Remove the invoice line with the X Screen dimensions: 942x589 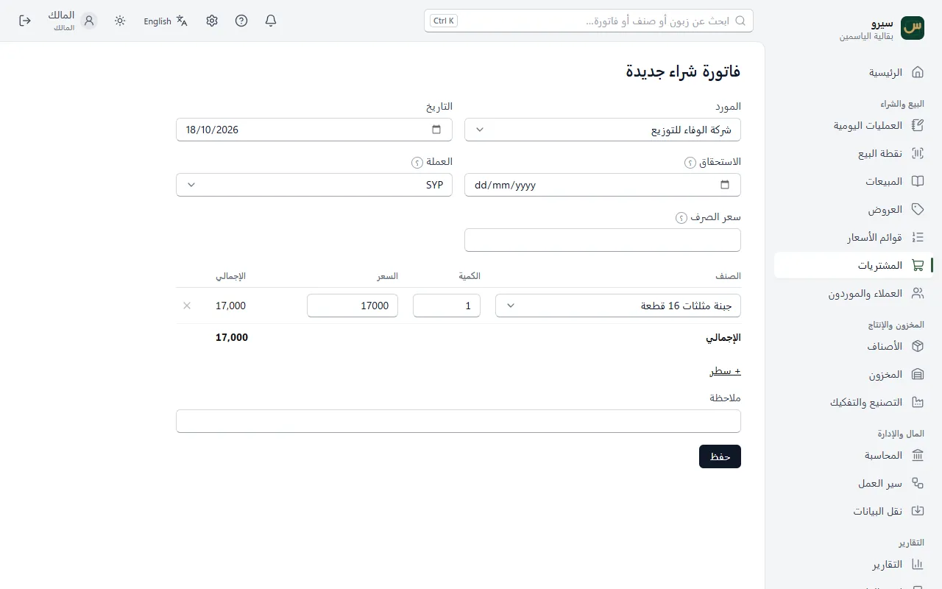pos(187,306)
